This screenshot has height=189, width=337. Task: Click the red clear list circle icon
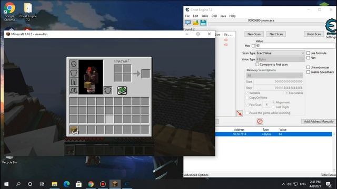coord(260,121)
